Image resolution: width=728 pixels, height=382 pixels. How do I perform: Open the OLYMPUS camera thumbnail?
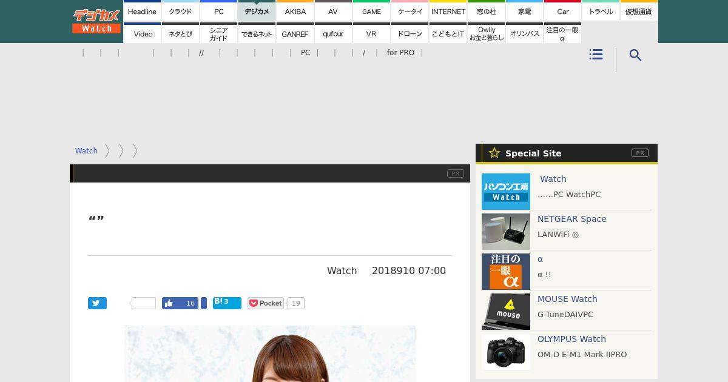(506, 352)
